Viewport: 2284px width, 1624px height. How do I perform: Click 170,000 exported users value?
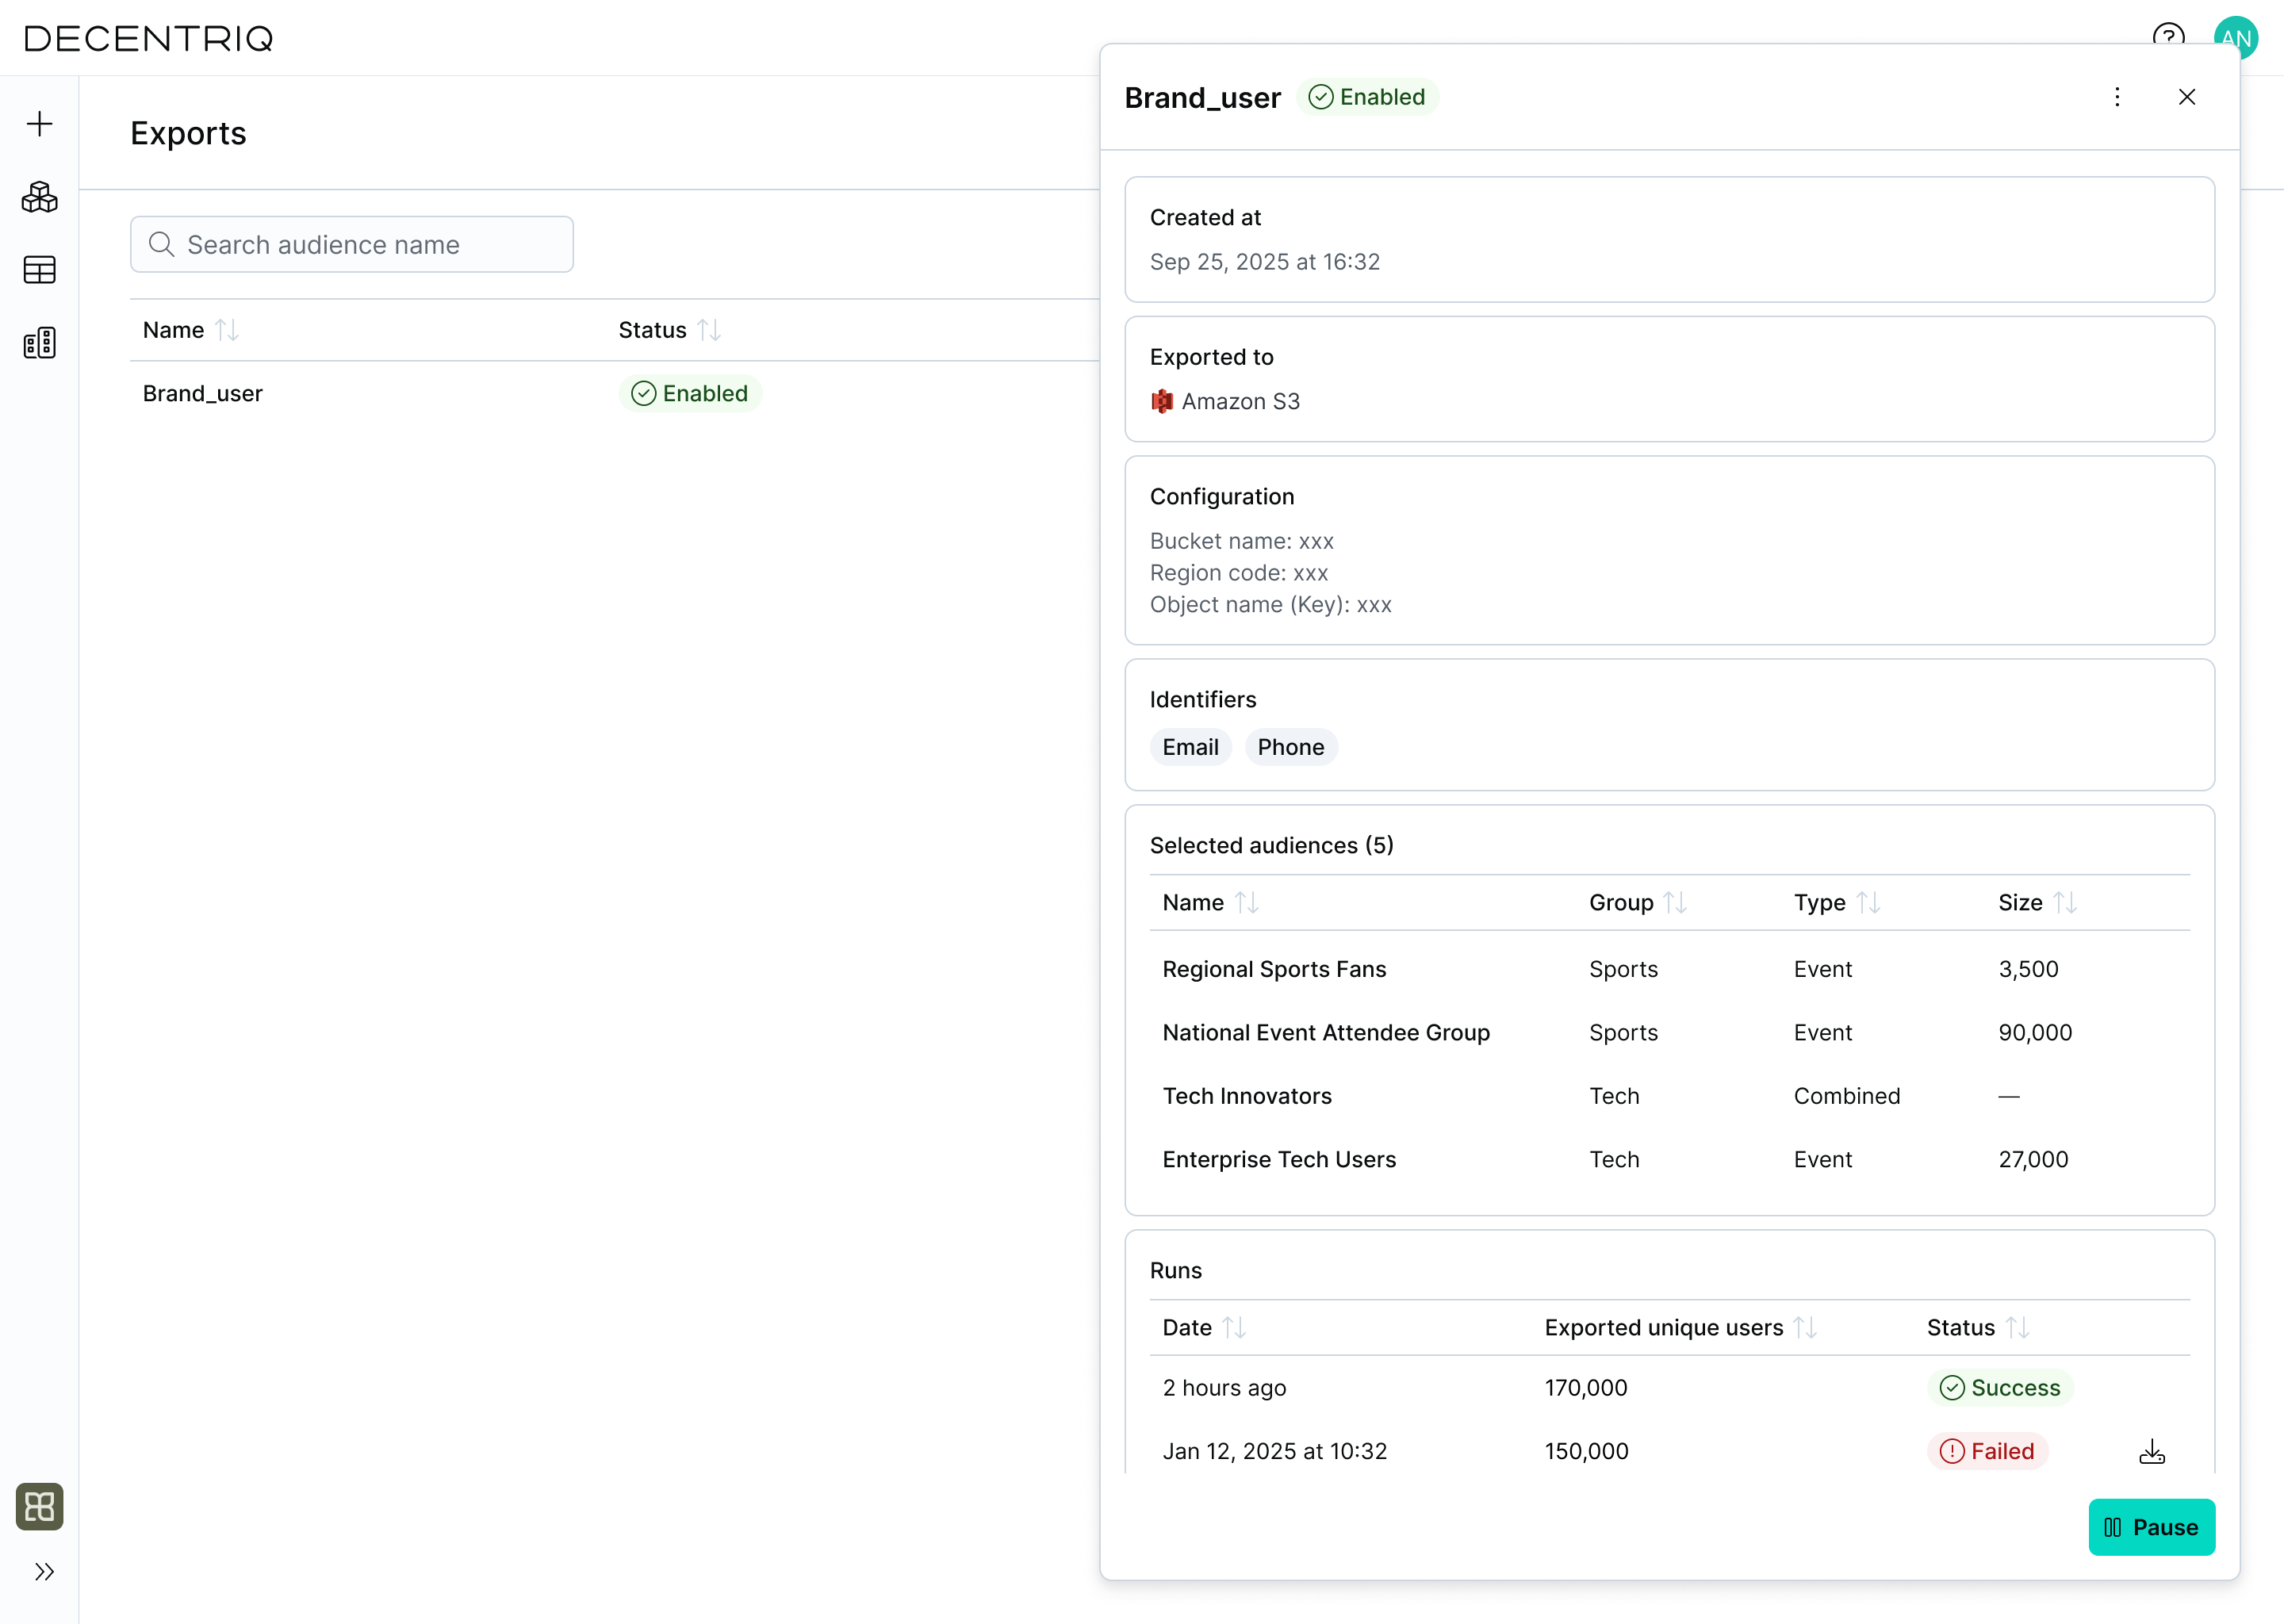tap(1586, 1388)
